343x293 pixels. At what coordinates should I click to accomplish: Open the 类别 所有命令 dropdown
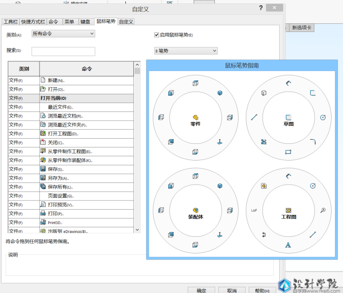pos(63,34)
